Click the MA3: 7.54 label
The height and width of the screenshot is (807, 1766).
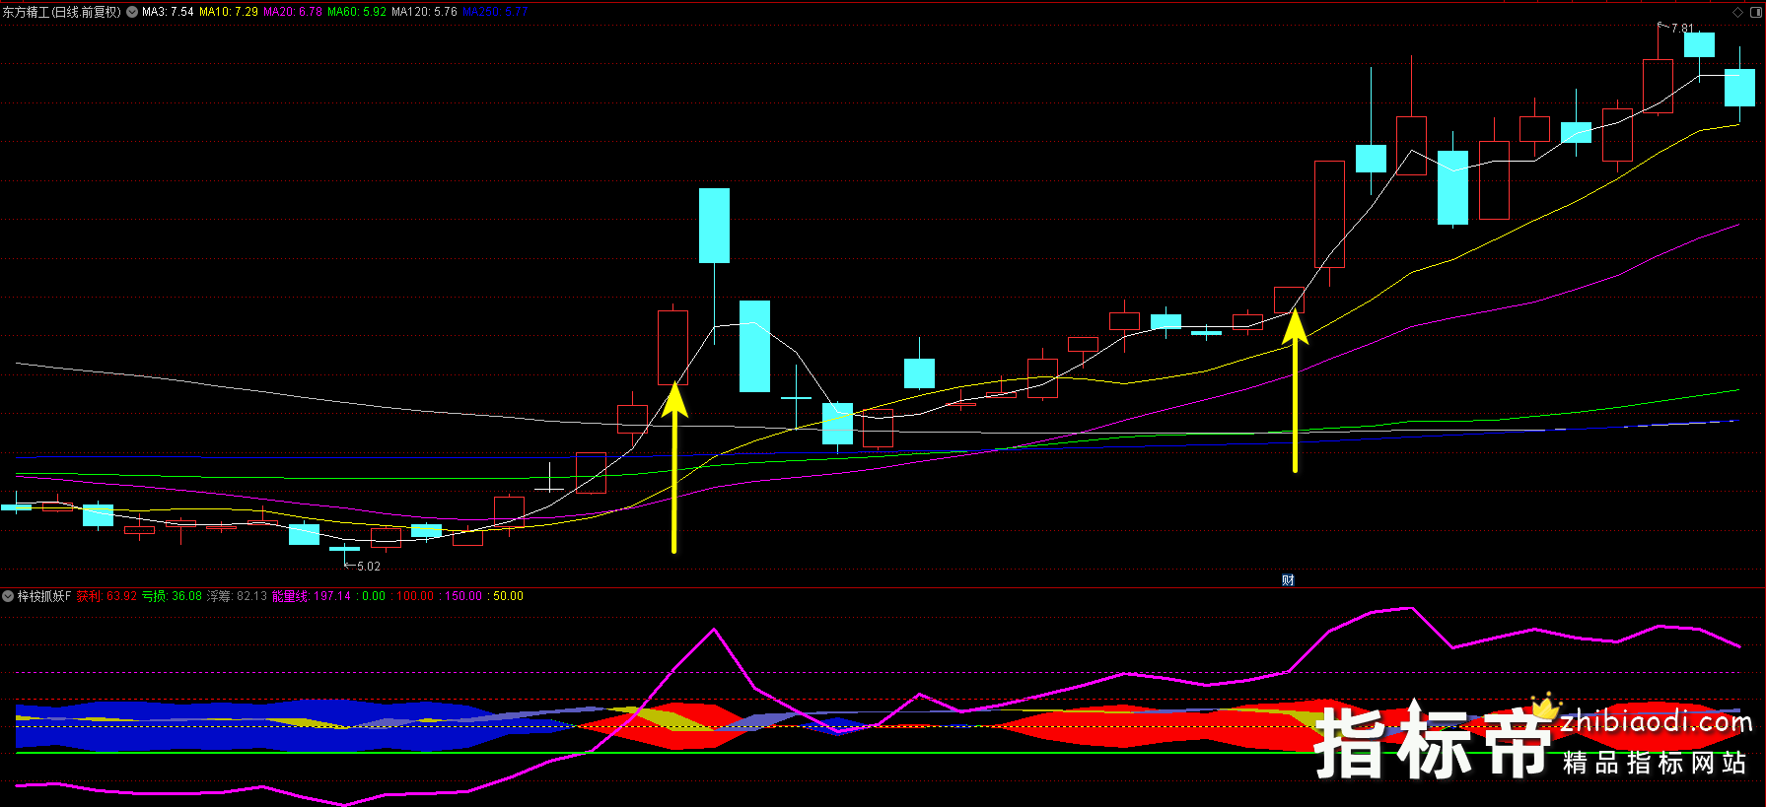(168, 12)
